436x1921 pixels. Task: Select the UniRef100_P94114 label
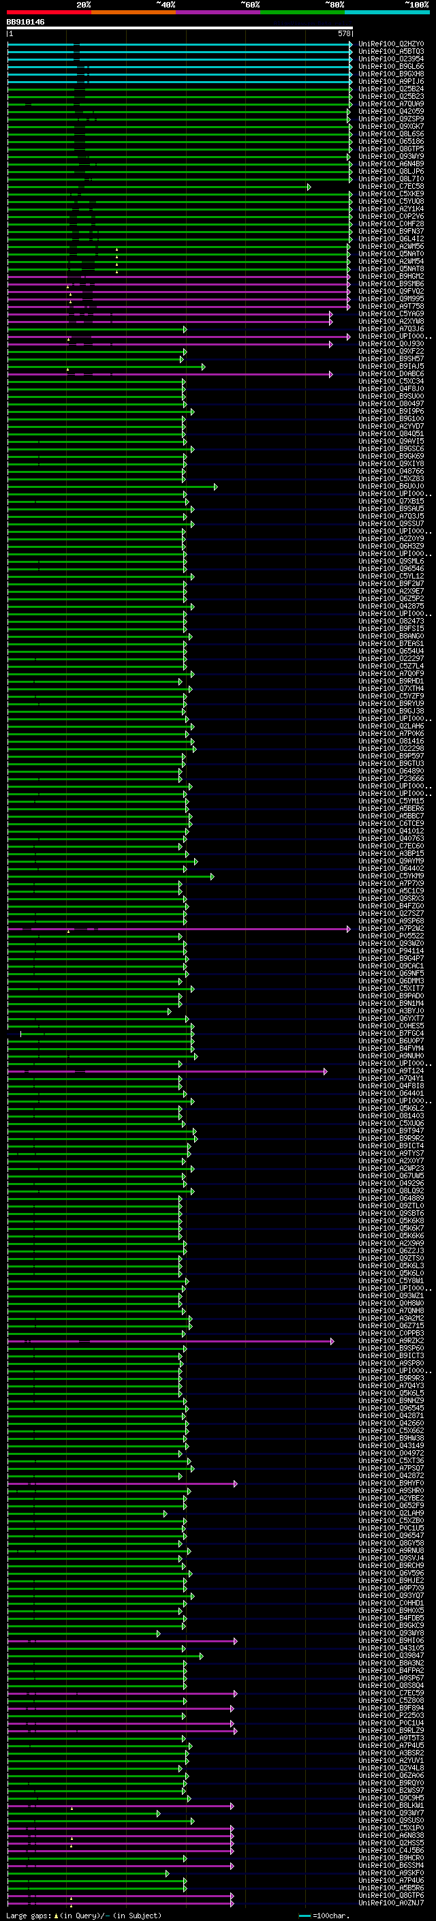391,951
